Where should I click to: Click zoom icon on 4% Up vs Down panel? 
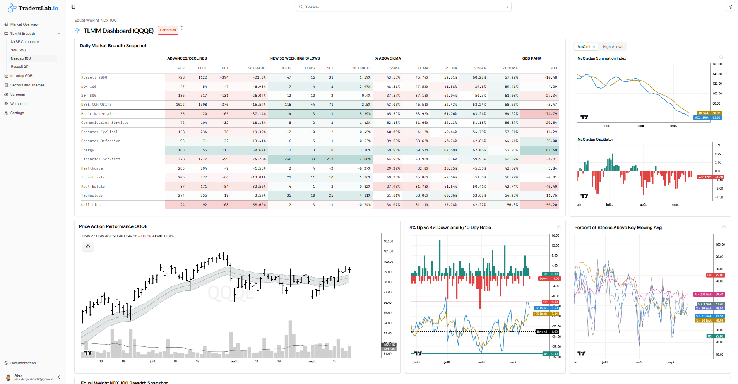click(559, 227)
